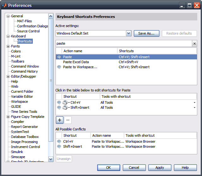Open the Active settings dropdown
The height and width of the screenshot is (176, 202).
point(128,33)
